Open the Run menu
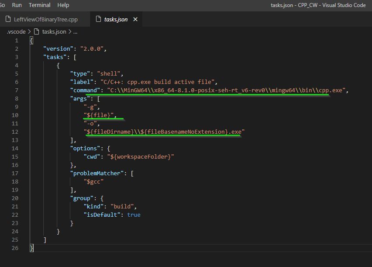 pyautogui.click(x=17, y=5)
